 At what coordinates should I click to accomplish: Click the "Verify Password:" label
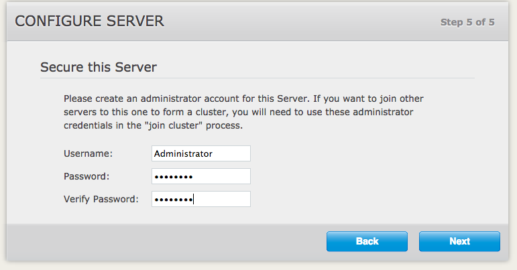101,199
